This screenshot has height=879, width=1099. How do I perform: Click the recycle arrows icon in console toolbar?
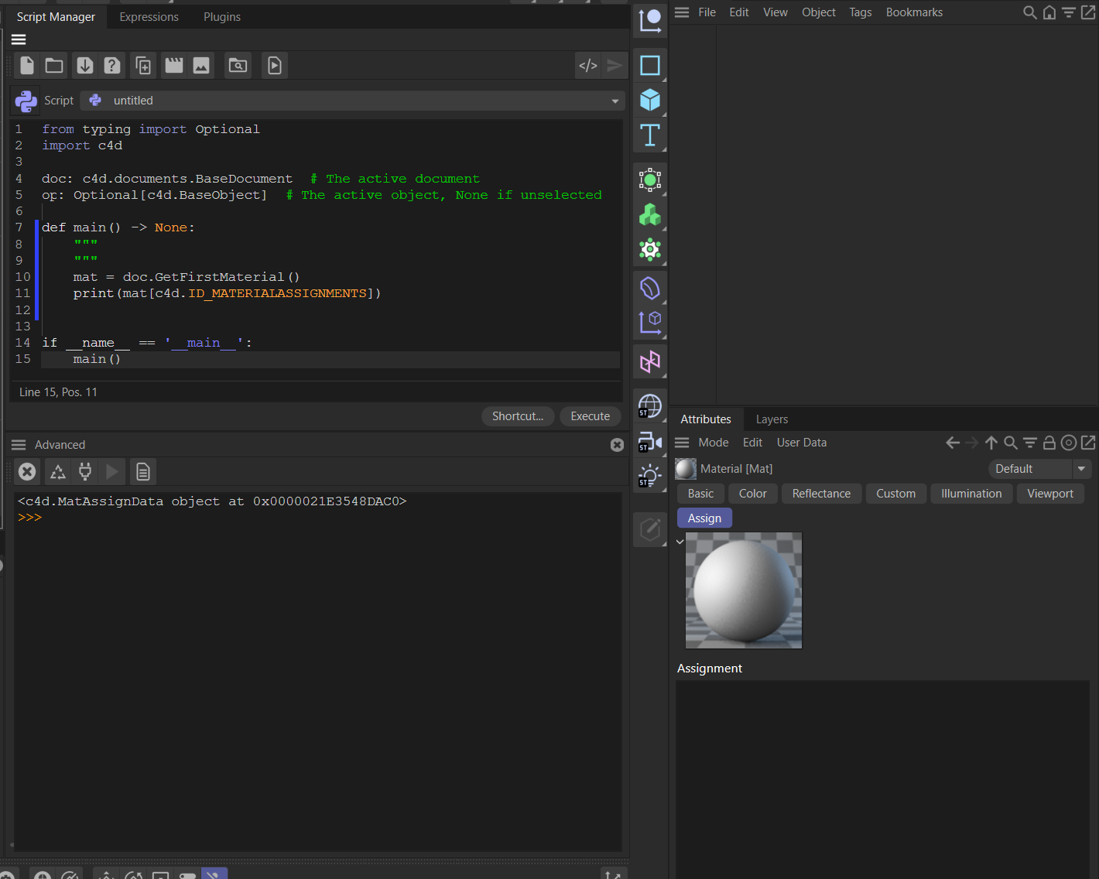(57, 472)
